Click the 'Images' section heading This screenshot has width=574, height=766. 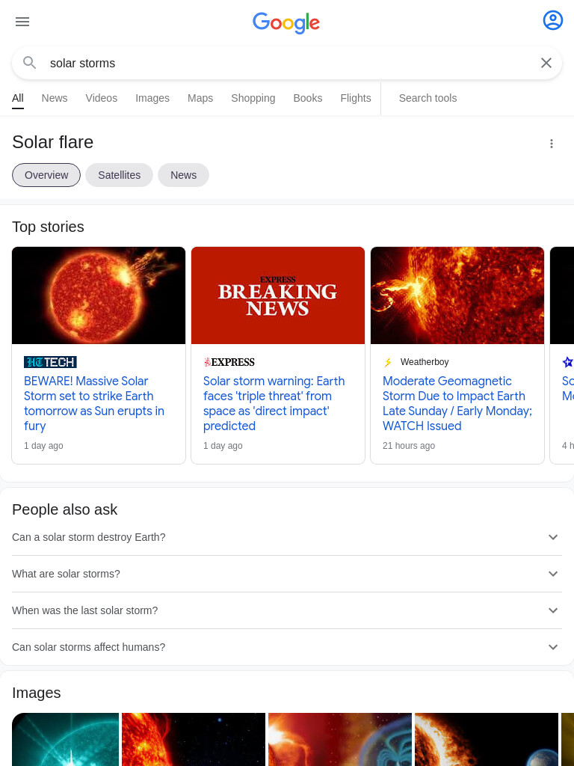pos(36,693)
